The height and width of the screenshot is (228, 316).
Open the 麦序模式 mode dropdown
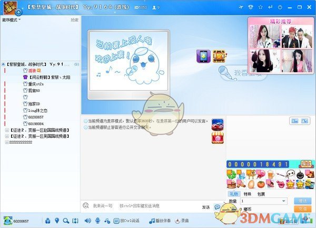11,20
